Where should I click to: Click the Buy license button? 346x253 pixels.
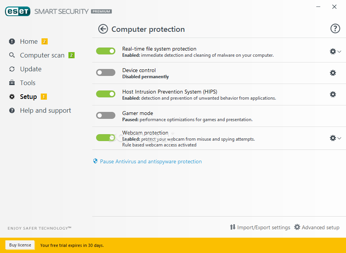tap(20, 245)
